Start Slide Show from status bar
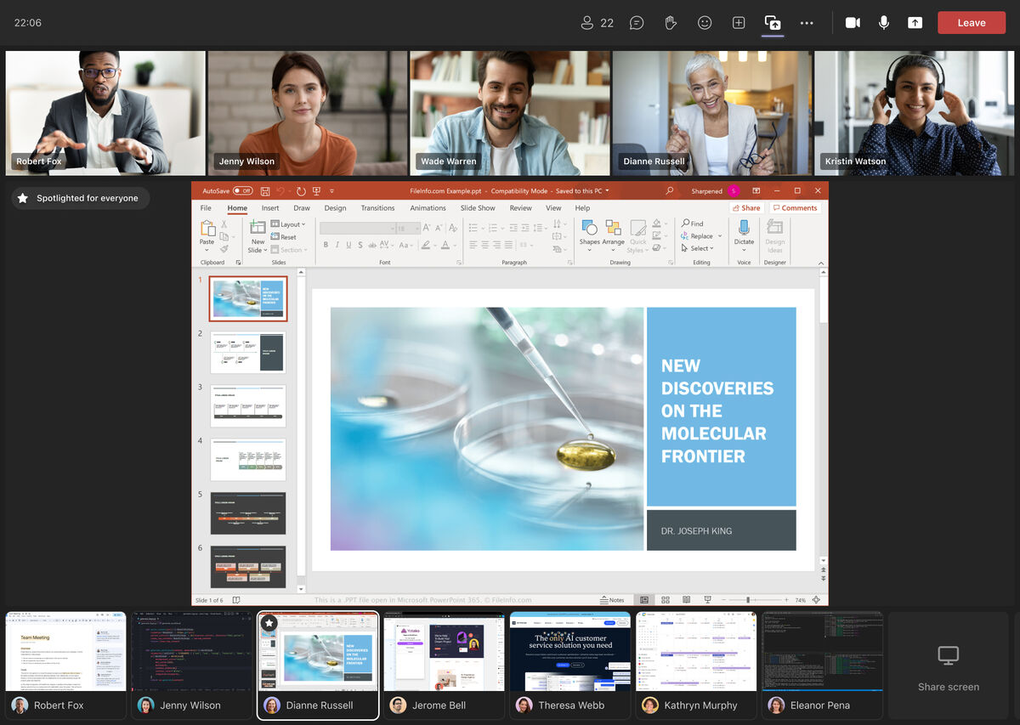The width and height of the screenshot is (1020, 725). point(706,600)
